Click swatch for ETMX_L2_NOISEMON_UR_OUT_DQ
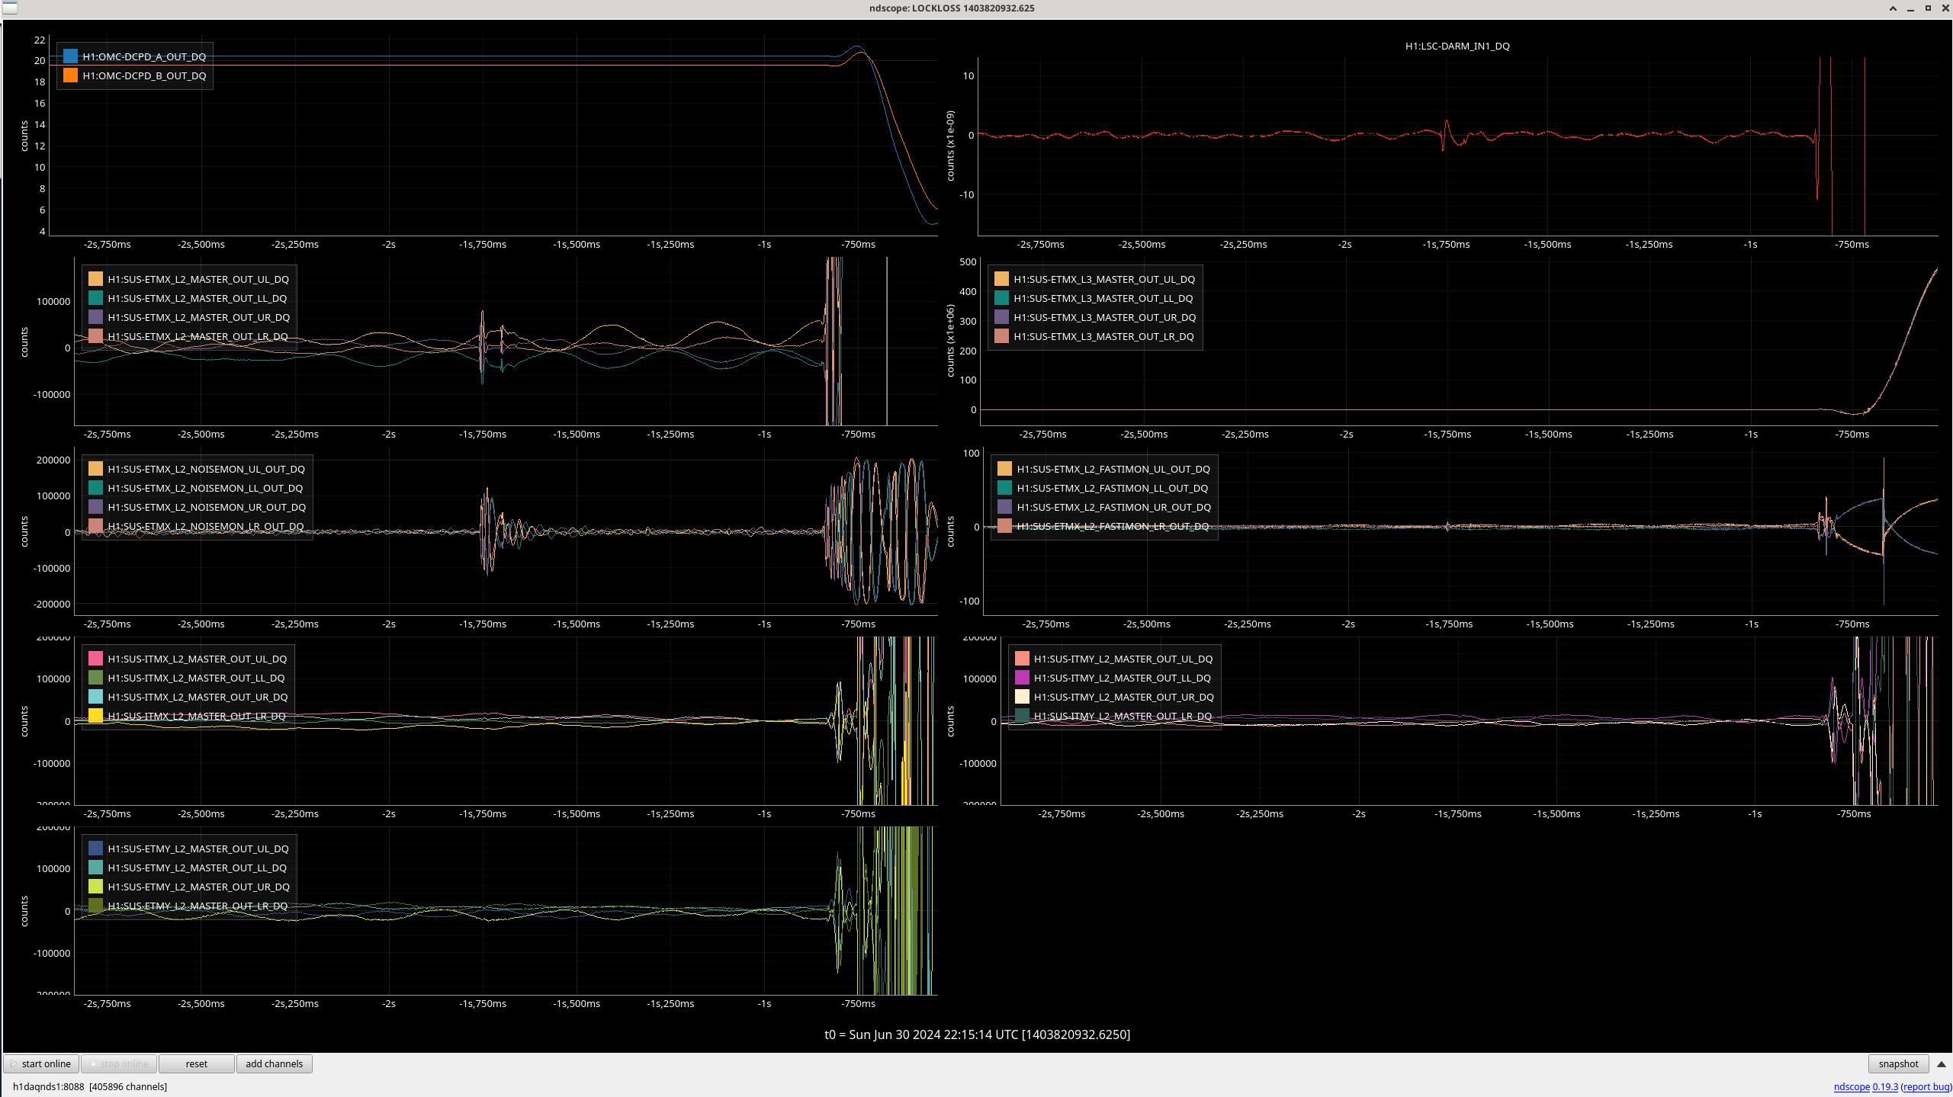The image size is (1953, 1097). click(96, 507)
